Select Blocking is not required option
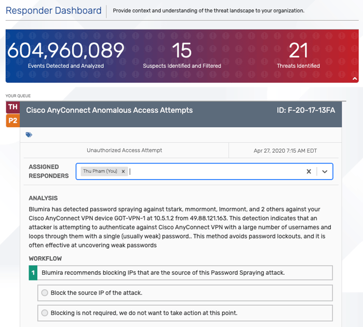 (x=45, y=313)
